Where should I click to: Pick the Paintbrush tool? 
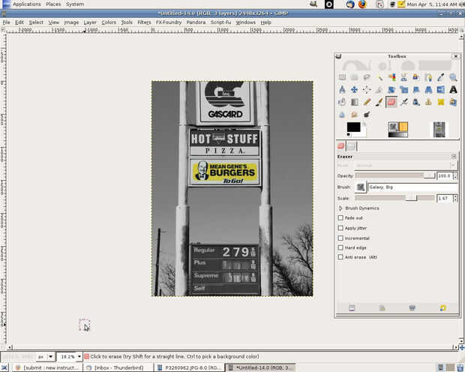click(379, 102)
